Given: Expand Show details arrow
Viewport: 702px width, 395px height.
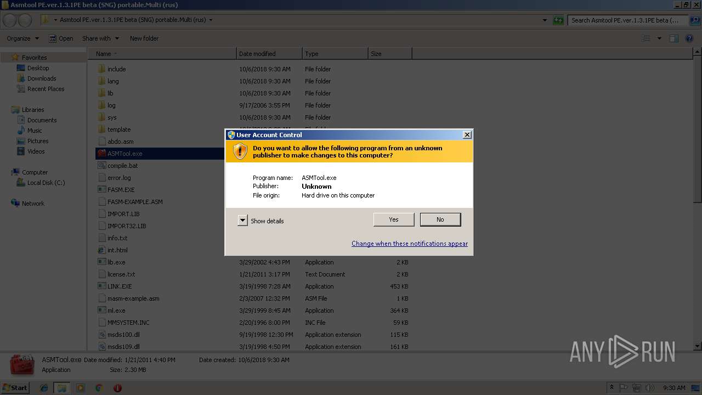Looking at the screenshot, I should coord(243,221).
